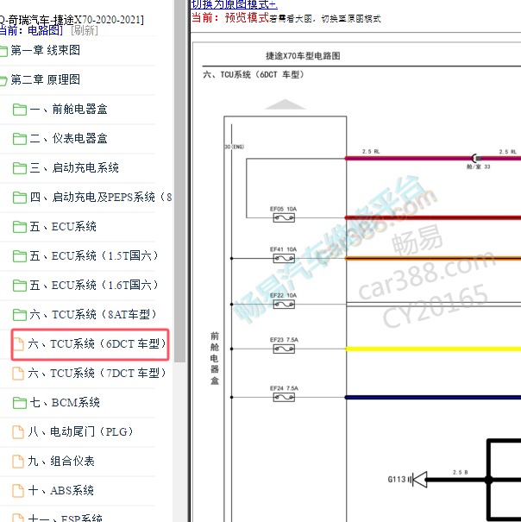The width and height of the screenshot is (521, 522).
Task: Click folder icon beside 二、仪表电器盒
Action: [x=20, y=139]
